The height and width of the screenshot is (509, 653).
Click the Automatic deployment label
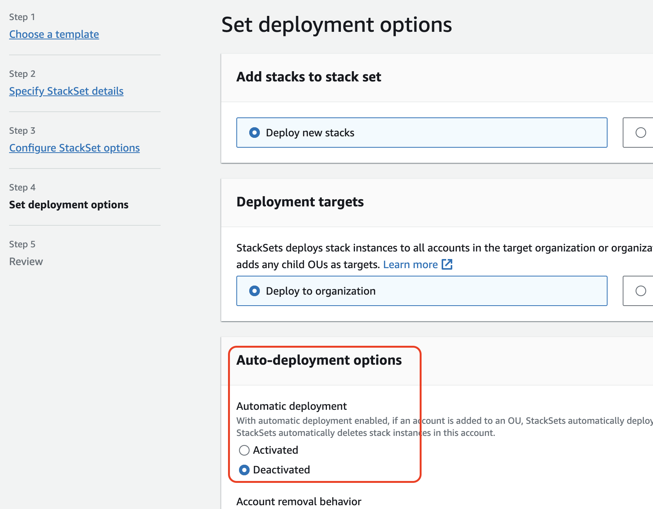292,406
